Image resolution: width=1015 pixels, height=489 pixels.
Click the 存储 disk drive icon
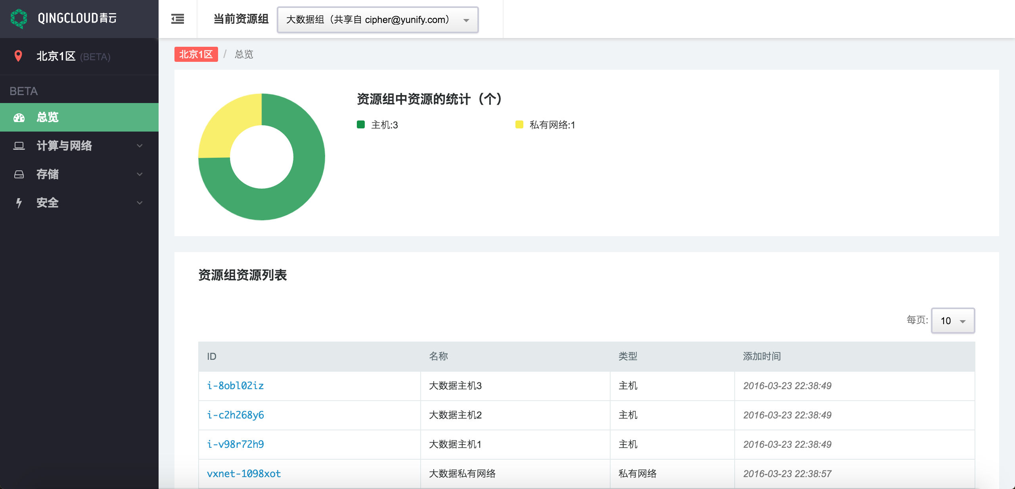(x=19, y=174)
